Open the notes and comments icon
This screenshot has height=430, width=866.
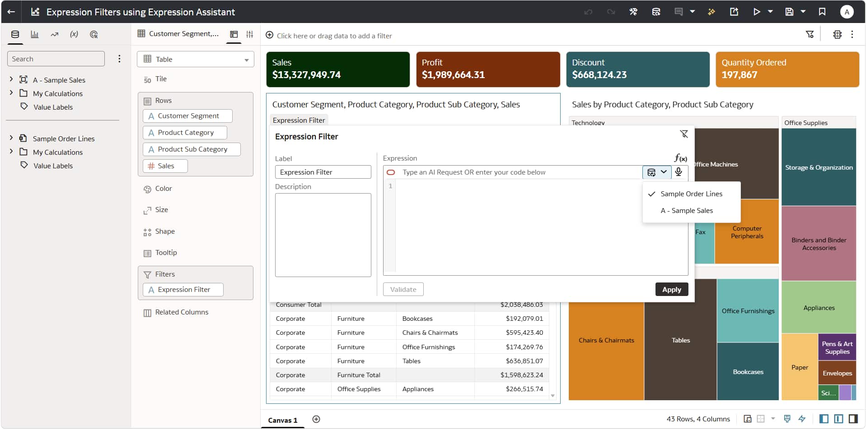click(679, 12)
